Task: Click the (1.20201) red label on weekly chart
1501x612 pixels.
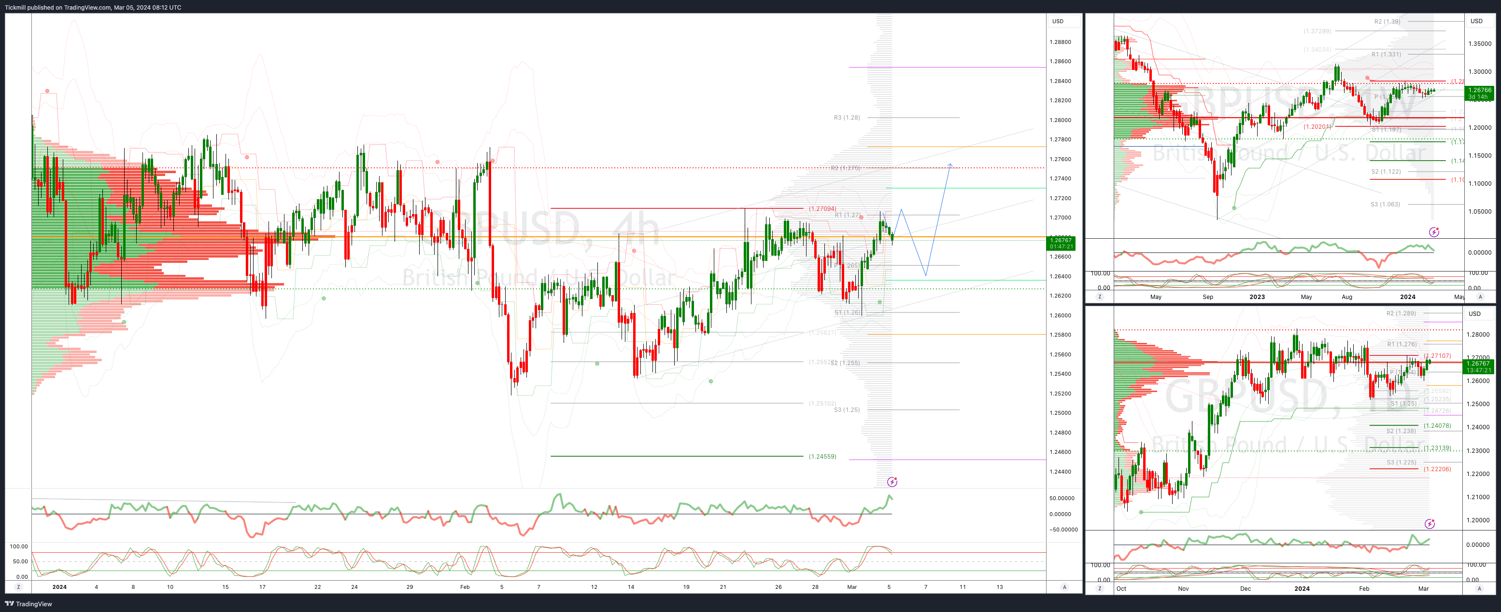Action: click(x=1317, y=126)
